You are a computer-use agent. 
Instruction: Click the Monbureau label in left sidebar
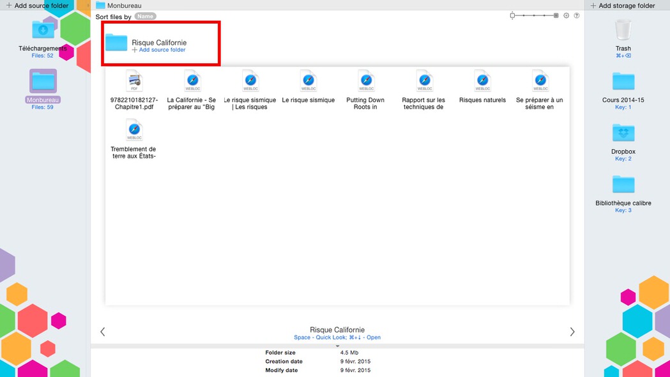point(43,100)
